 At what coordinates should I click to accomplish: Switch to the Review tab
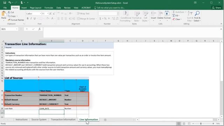click(67, 8)
